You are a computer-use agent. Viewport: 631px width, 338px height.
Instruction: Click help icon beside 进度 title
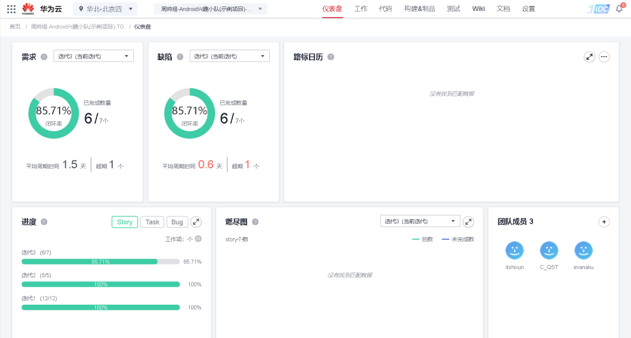(x=44, y=222)
